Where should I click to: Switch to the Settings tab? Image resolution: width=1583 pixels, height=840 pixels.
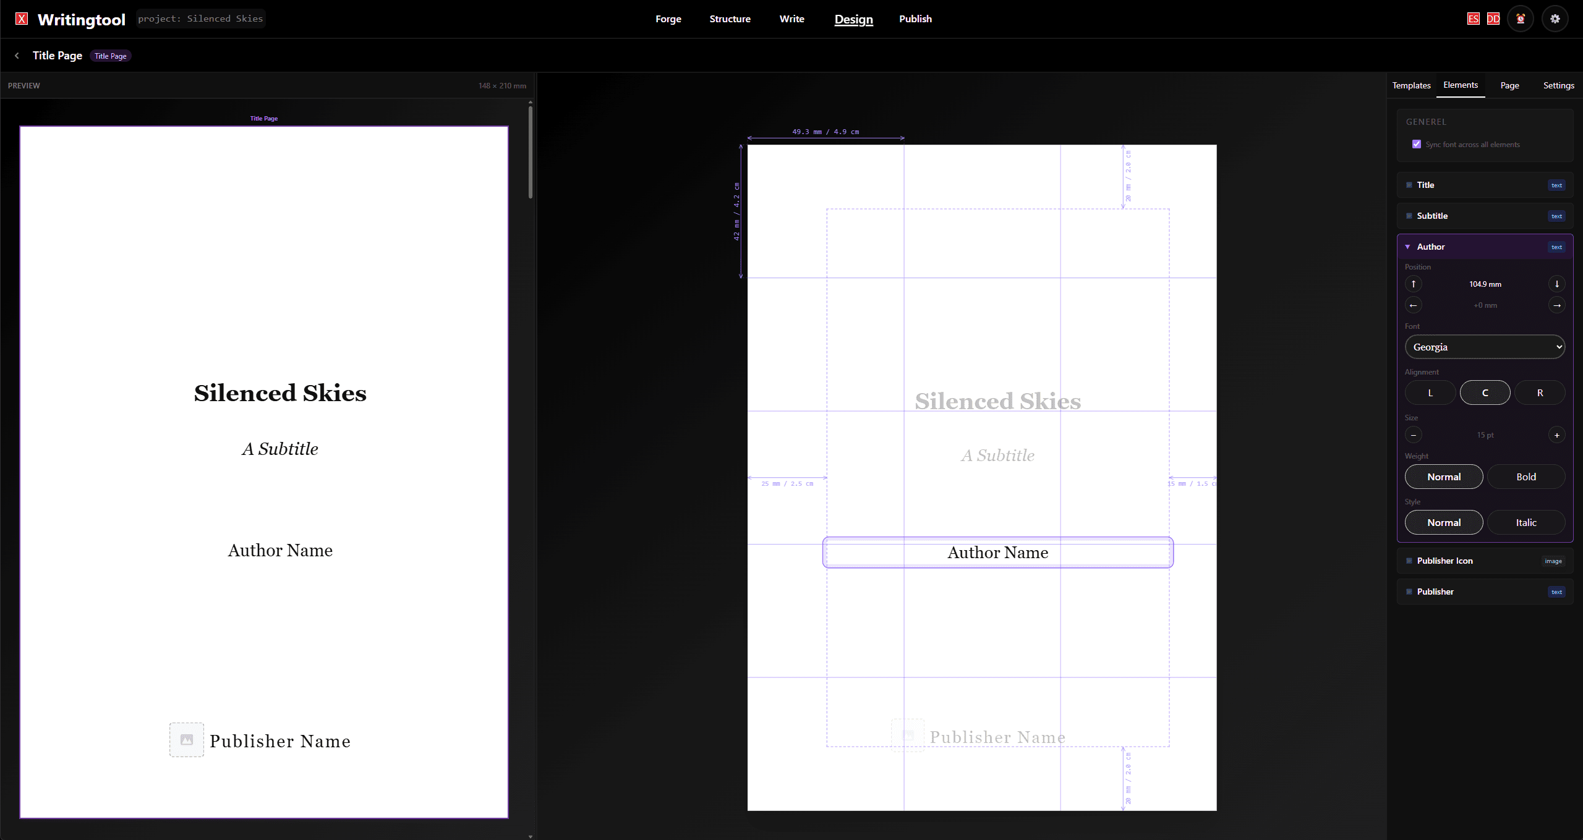click(1559, 85)
